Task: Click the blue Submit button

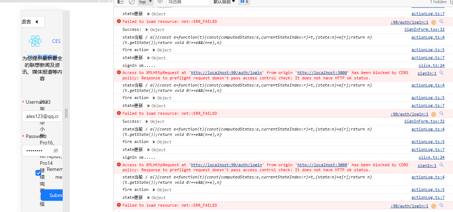Action: [52, 195]
